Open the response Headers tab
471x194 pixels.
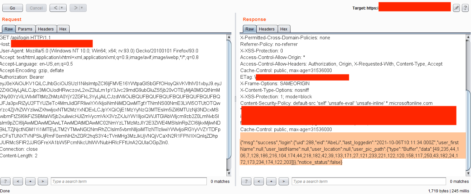point(267,29)
